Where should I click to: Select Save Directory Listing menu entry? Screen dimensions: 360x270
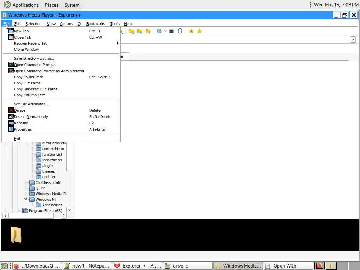[x=61, y=58]
